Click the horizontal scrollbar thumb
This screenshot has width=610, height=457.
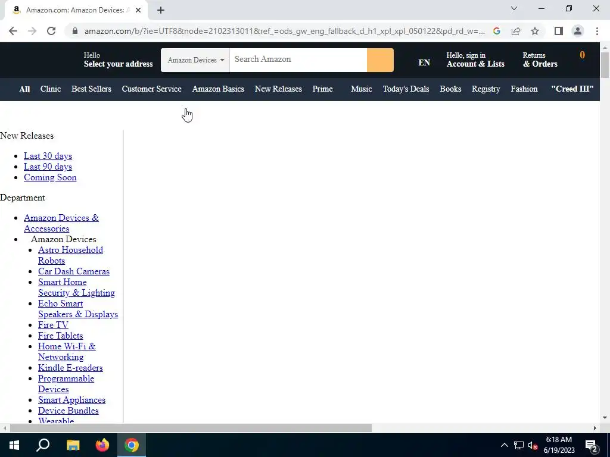coord(191,428)
